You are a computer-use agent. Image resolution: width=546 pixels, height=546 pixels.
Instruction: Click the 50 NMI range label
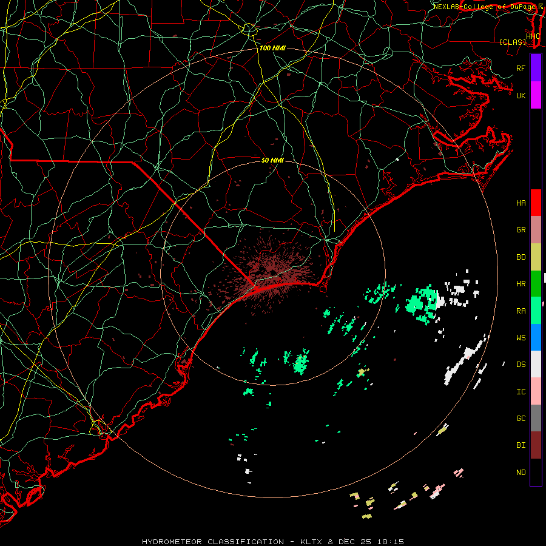pyautogui.click(x=272, y=160)
